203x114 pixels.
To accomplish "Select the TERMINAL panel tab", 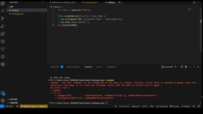I will [88, 67].
